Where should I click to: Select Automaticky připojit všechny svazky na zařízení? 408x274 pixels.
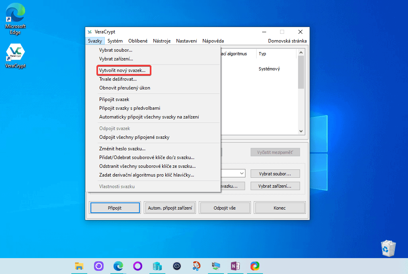pos(153,117)
